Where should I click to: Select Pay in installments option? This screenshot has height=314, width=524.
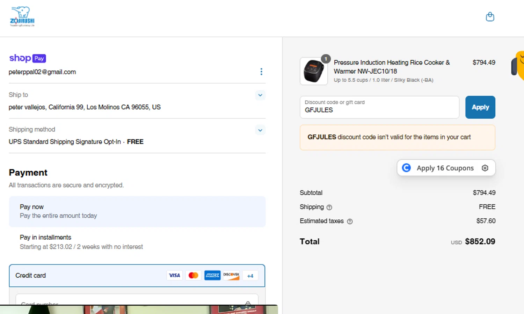(x=137, y=242)
